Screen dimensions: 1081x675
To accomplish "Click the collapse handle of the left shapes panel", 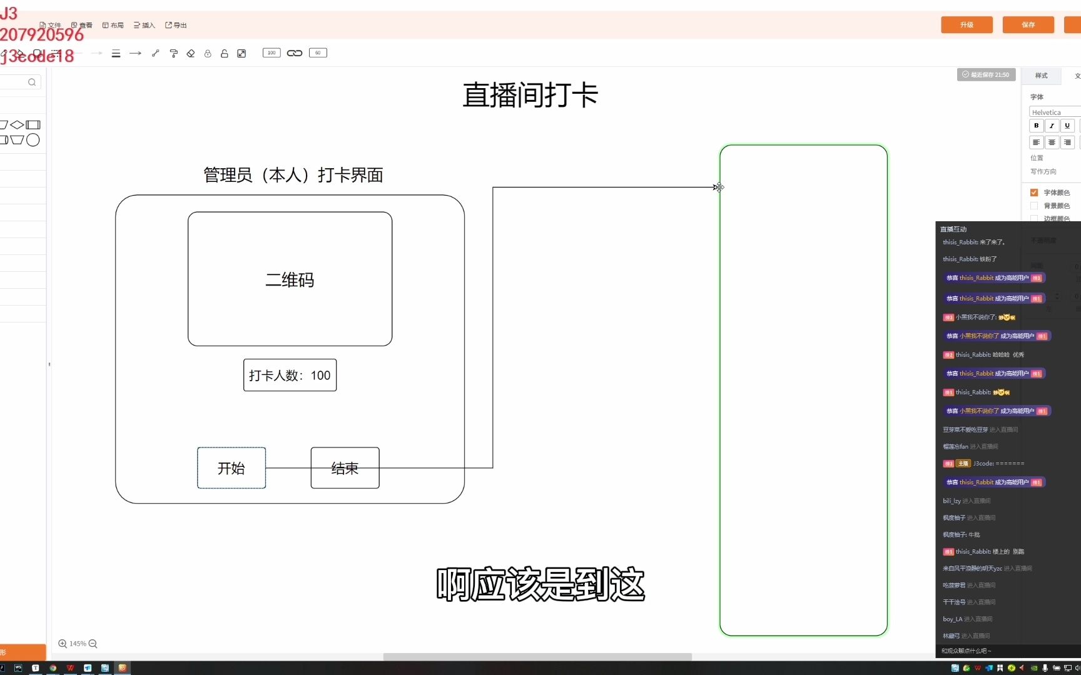I will pos(49,364).
